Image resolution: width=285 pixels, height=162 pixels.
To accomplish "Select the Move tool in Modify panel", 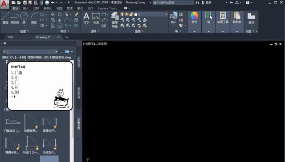I will click(x=53, y=14).
